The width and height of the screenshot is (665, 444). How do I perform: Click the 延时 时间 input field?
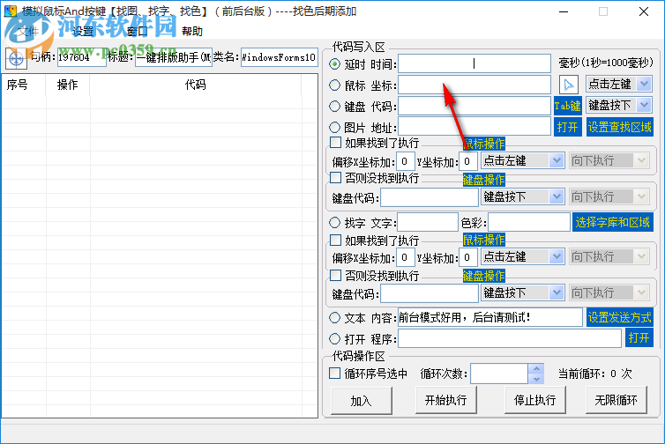[x=474, y=63]
